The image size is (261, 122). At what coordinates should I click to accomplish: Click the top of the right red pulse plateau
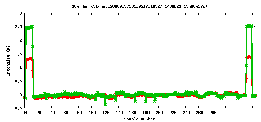click(x=249, y=57)
